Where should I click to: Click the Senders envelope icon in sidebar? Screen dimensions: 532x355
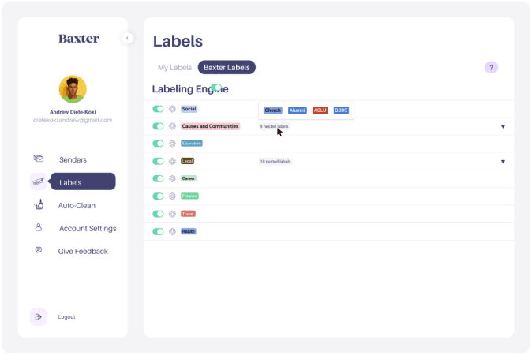click(x=38, y=159)
